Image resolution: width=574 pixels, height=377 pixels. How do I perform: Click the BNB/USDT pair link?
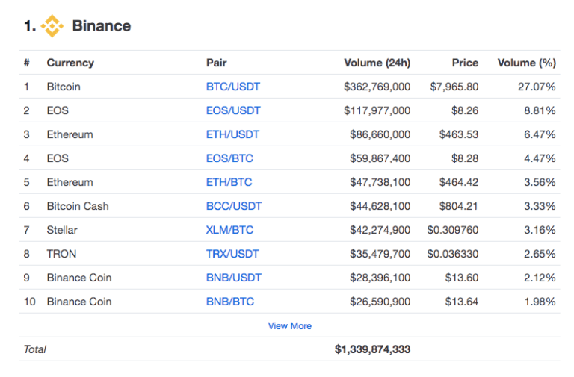point(234,278)
